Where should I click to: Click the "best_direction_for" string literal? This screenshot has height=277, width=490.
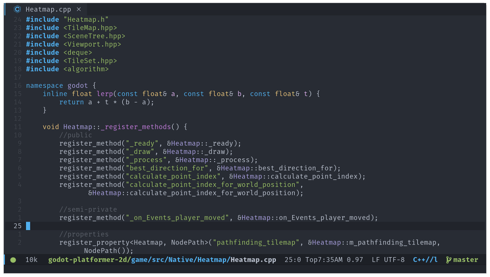[167, 168]
